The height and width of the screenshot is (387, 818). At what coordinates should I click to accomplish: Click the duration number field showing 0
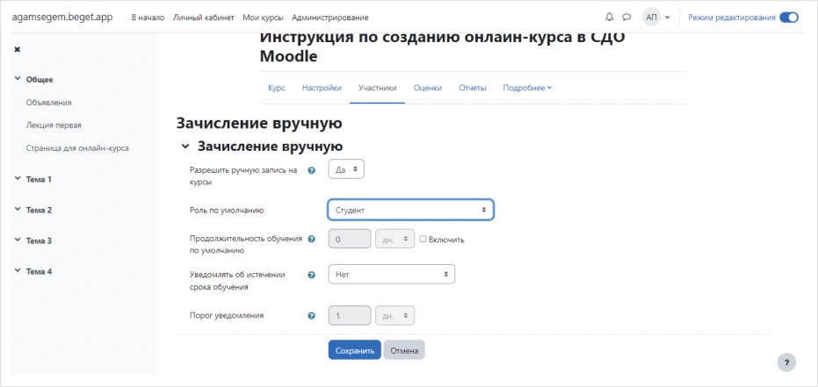pos(350,239)
